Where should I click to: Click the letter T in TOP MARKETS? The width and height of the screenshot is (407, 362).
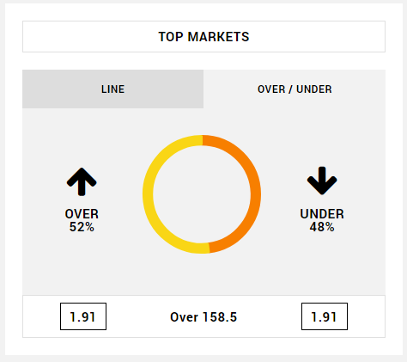pyautogui.click(x=162, y=37)
